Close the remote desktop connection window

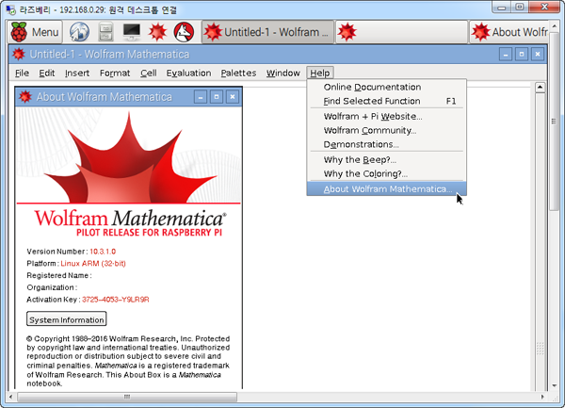click(x=545, y=7)
